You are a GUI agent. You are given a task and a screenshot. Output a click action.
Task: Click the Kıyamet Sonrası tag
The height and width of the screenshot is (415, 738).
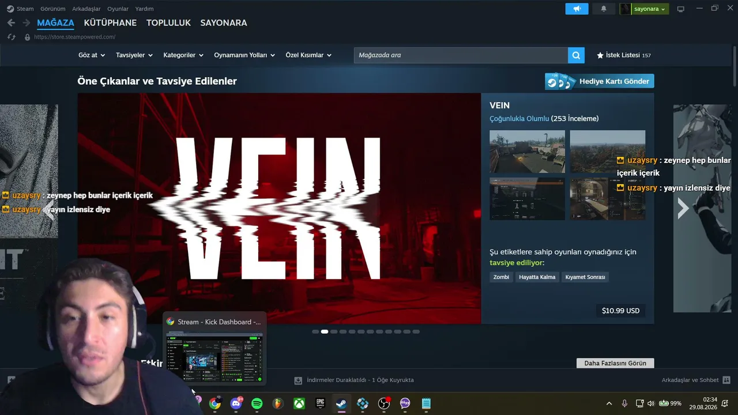pos(585,277)
